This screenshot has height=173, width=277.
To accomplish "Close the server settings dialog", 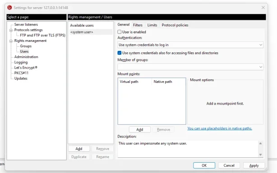I will pos(263,7).
